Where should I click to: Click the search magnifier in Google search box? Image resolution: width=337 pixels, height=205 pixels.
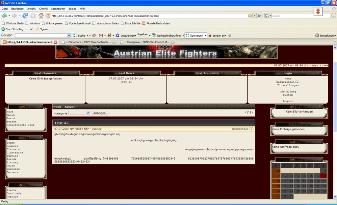click(x=332, y=16)
